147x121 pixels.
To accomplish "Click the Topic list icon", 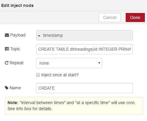I will pyautogui.click(x=7, y=49).
